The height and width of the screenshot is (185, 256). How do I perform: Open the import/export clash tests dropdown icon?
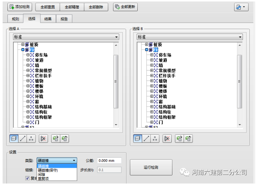tap(241, 7)
